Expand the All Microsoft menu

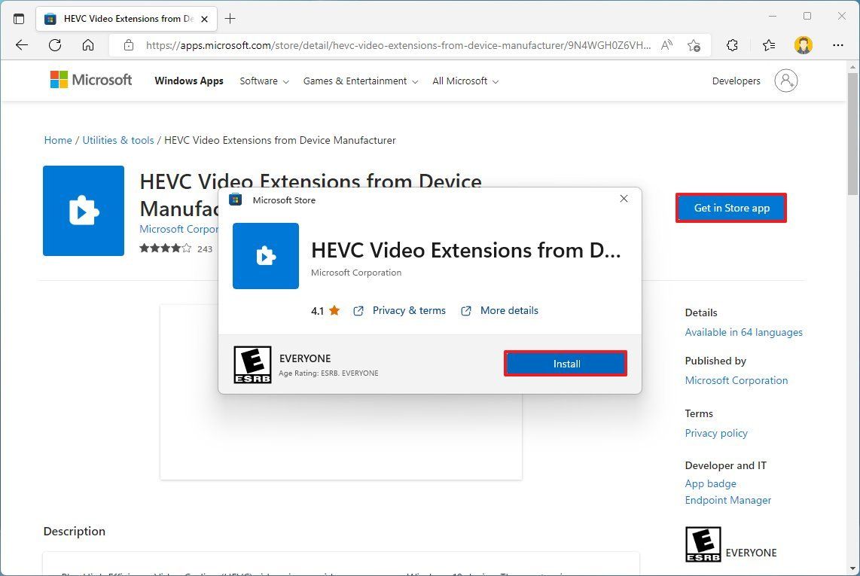click(x=465, y=81)
